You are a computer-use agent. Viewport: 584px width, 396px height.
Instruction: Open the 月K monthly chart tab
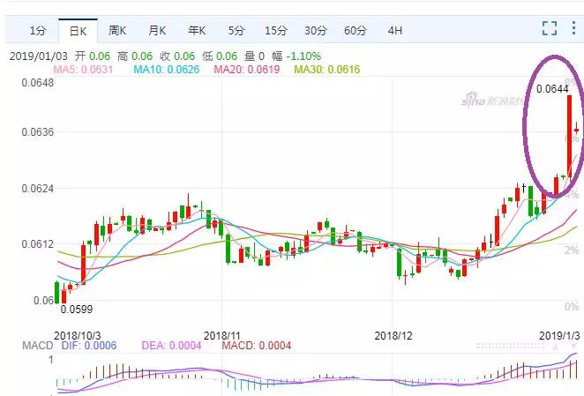pos(157,31)
